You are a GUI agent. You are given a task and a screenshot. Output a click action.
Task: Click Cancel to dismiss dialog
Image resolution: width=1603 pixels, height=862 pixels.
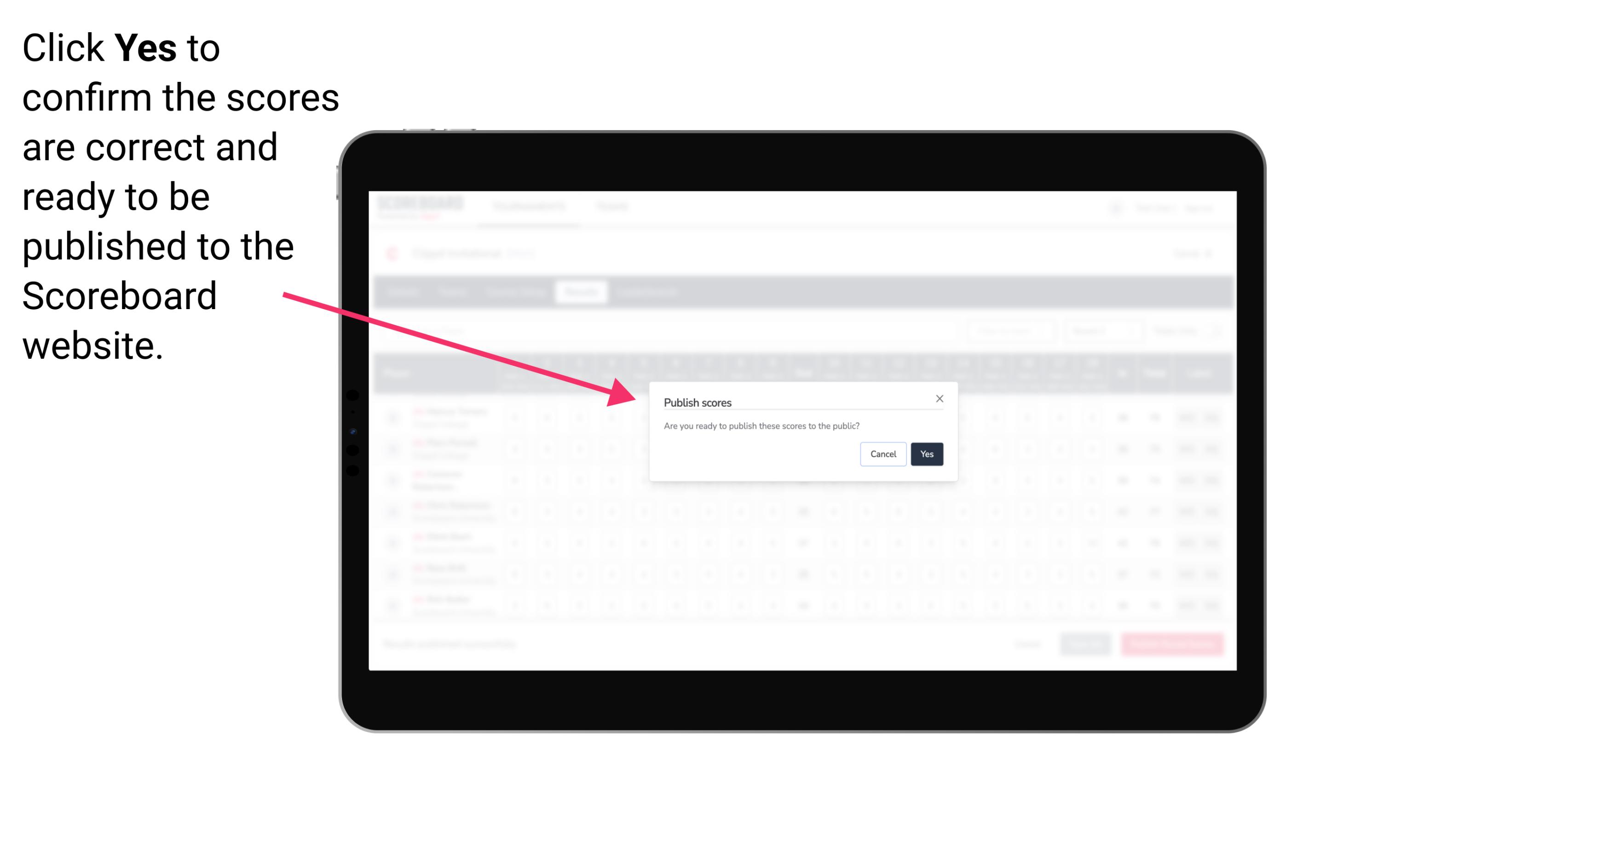point(883,453)
